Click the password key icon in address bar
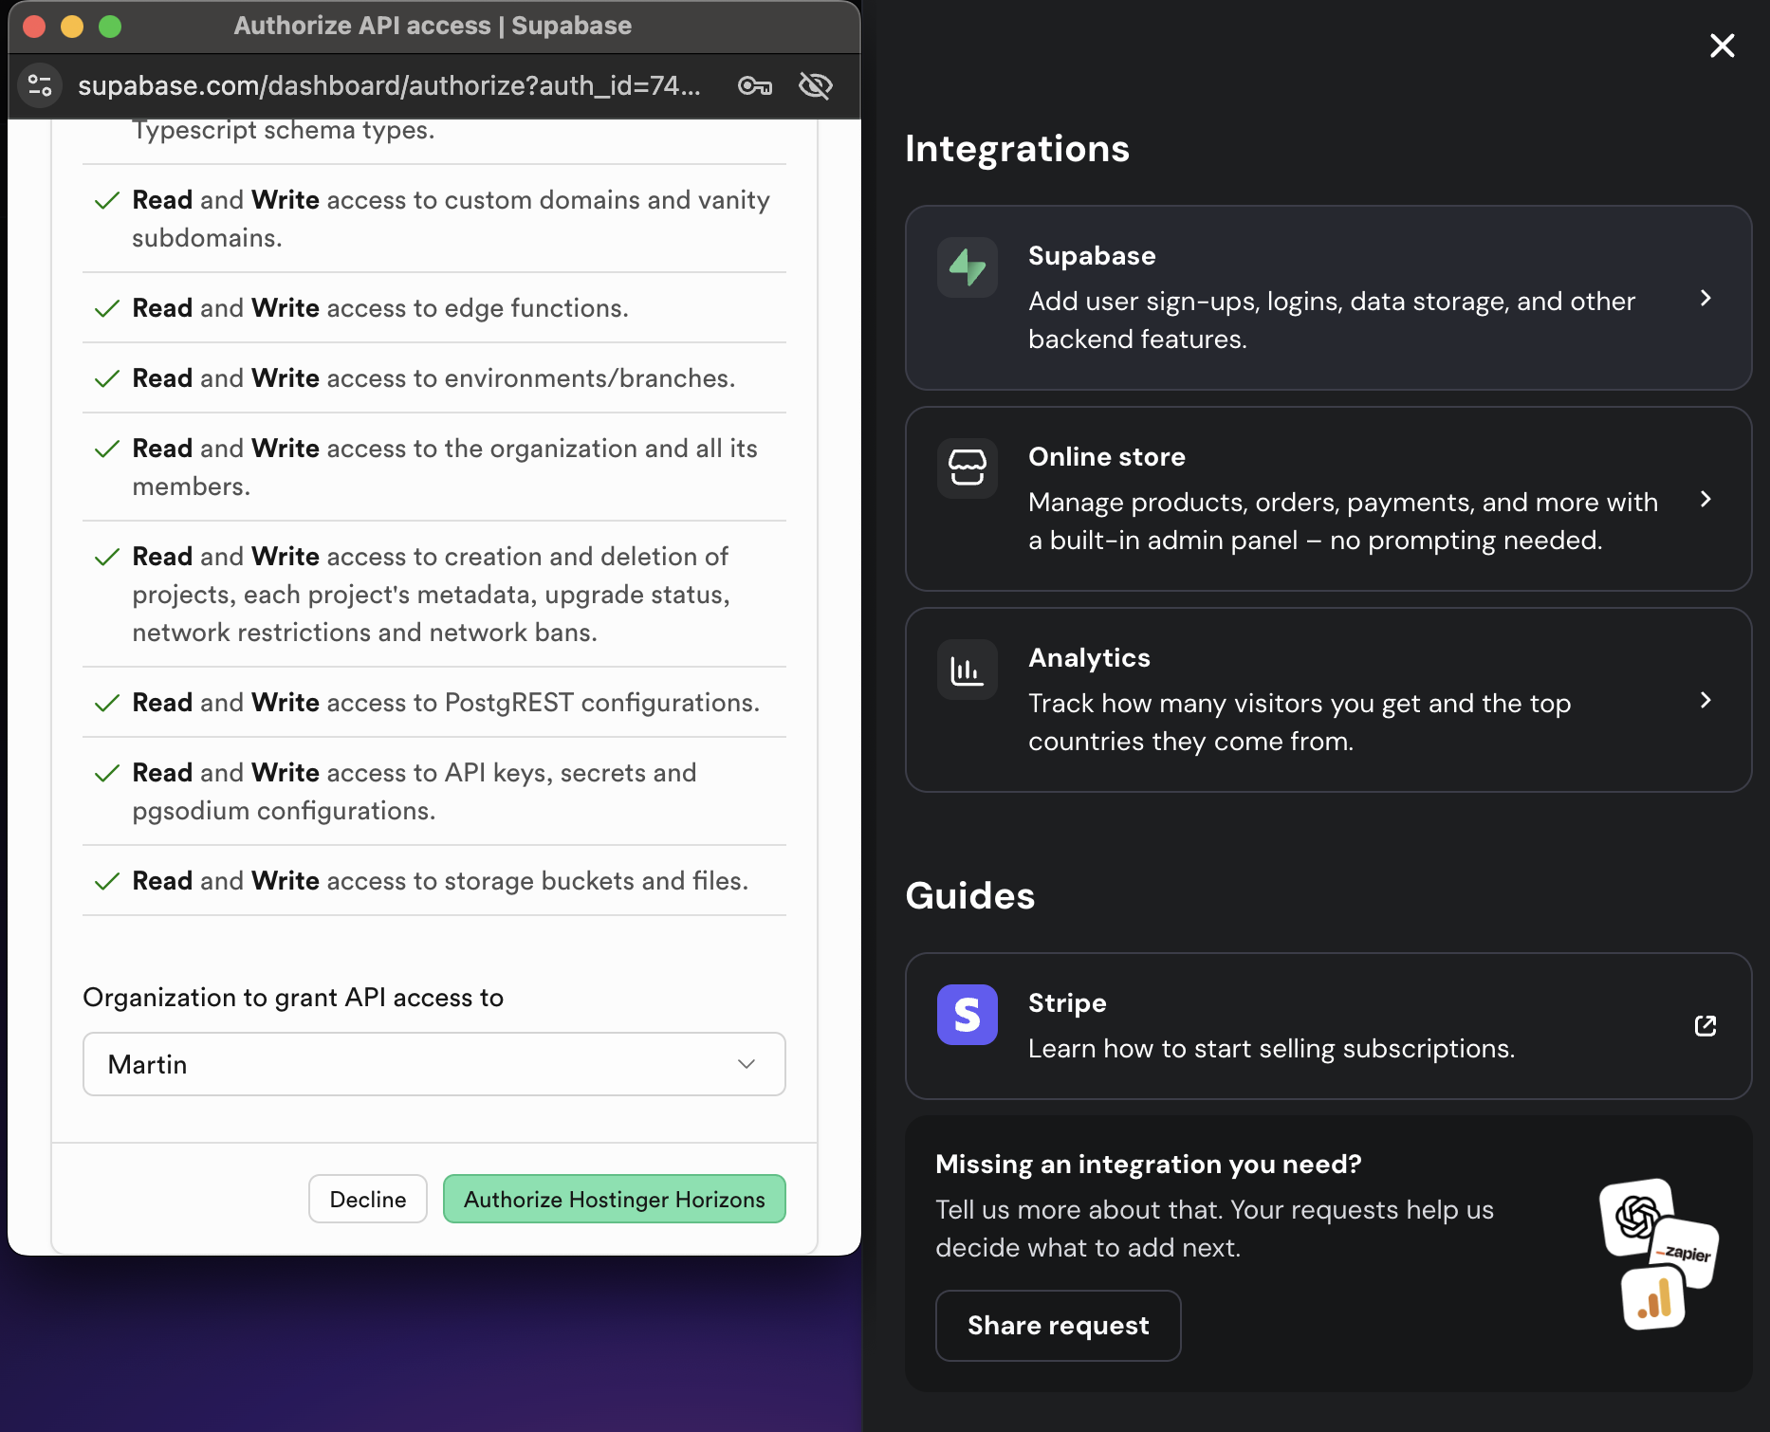The image size is (1770, 1432). [755, 85]
